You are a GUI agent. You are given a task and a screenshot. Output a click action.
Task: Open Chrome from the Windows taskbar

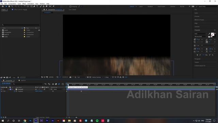[x=25, y=121]
